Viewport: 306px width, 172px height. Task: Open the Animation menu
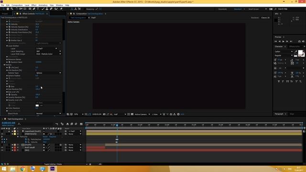pos(43,5)
